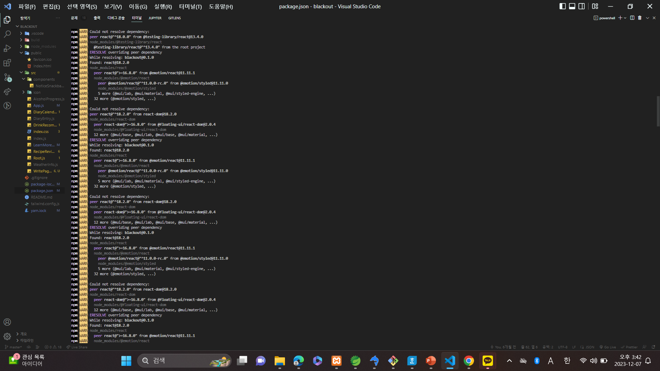Open the 터미널(T) menu
Viewport: 660px width, 371px height.
point(190,7)
